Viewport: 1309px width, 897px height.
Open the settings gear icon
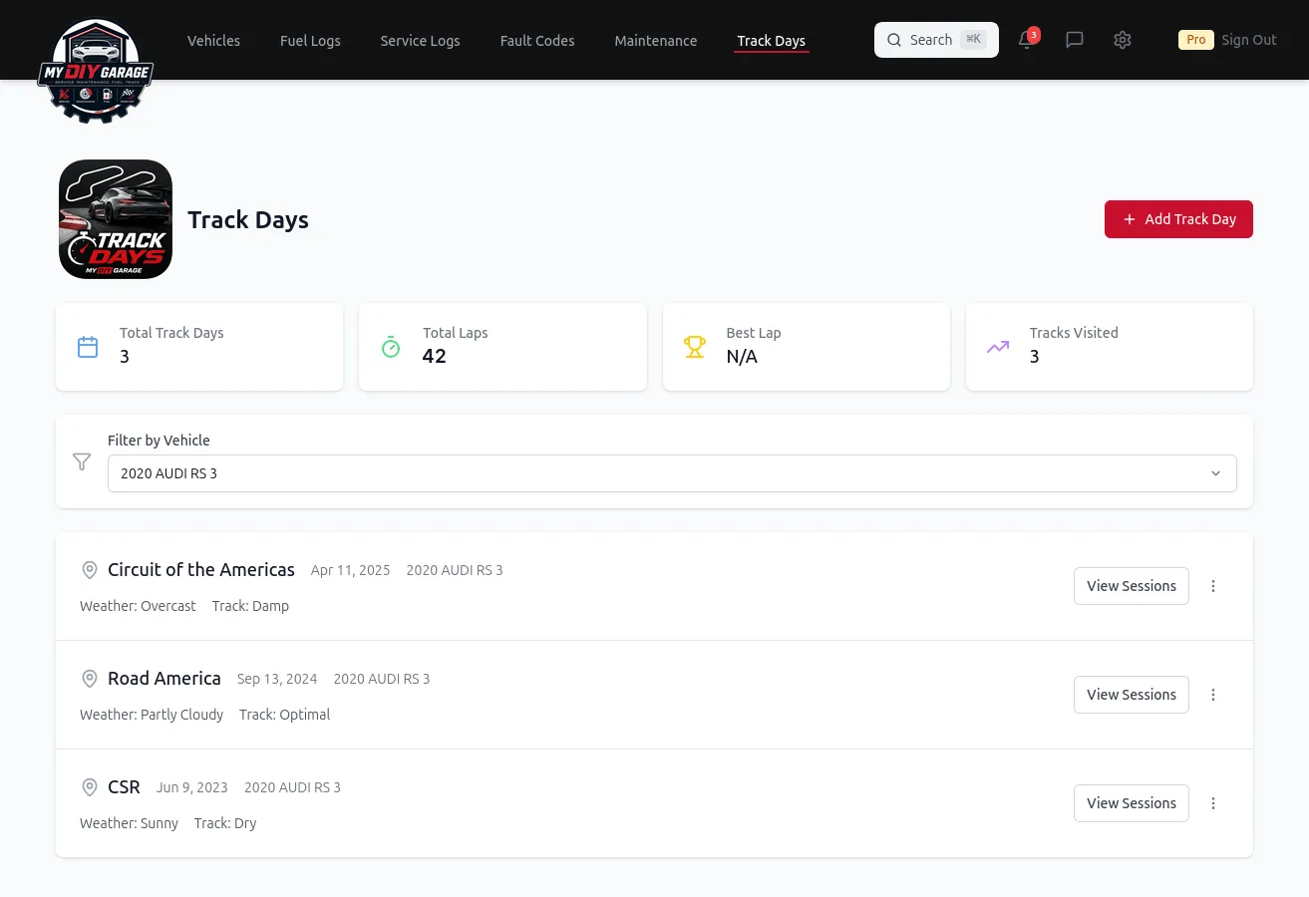(x=1123, y=40)
